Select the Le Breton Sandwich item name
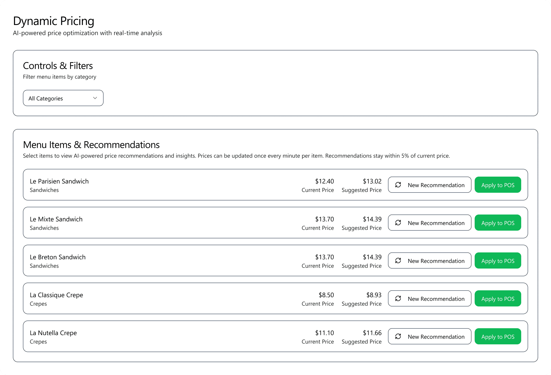This screenshot has height=375, width=551. coord(57,257)
